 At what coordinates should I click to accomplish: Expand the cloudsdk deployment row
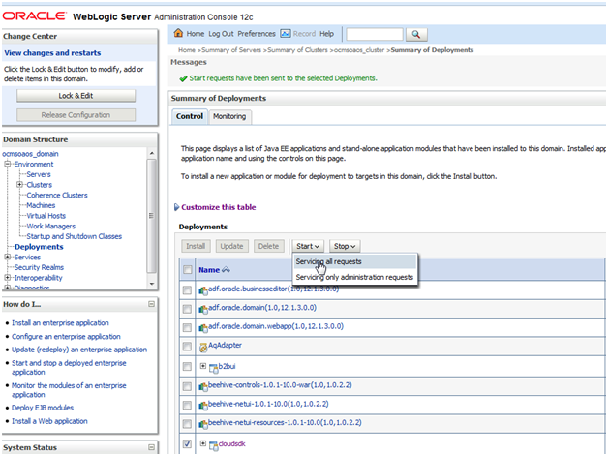coord(202,443)
